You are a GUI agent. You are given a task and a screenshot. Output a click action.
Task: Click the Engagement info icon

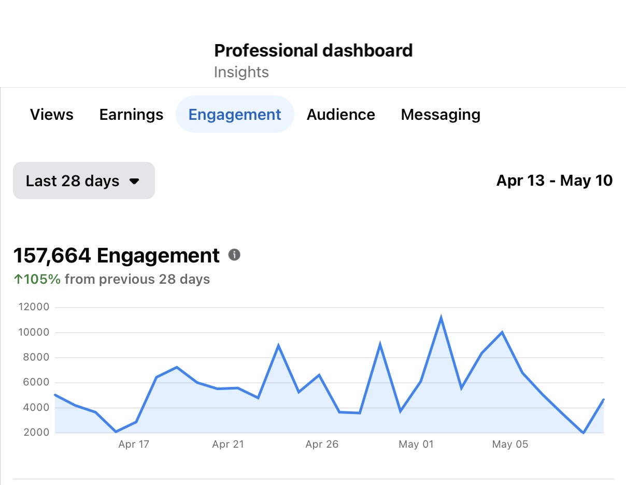(x=234, y=255)
